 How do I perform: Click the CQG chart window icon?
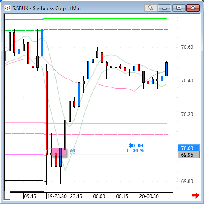tap(8, 8)
